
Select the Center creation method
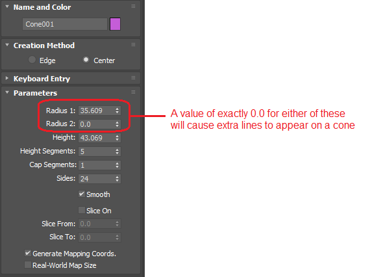pyautogui.click(x=86, y=60)
